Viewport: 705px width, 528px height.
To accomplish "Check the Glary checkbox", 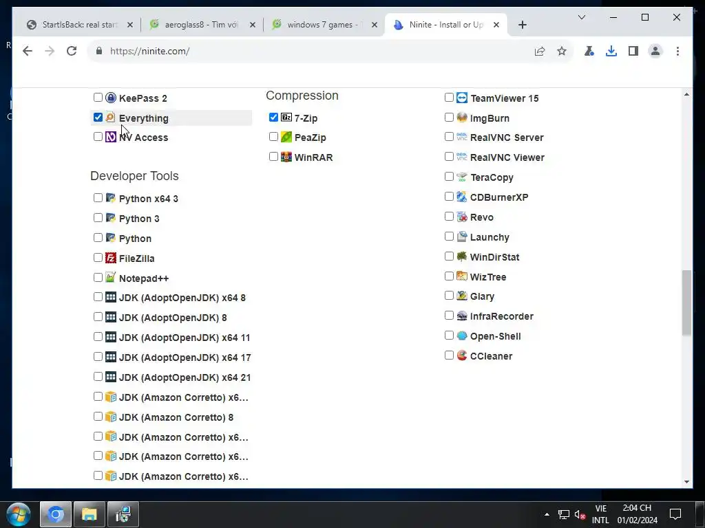I will [449, 296].
